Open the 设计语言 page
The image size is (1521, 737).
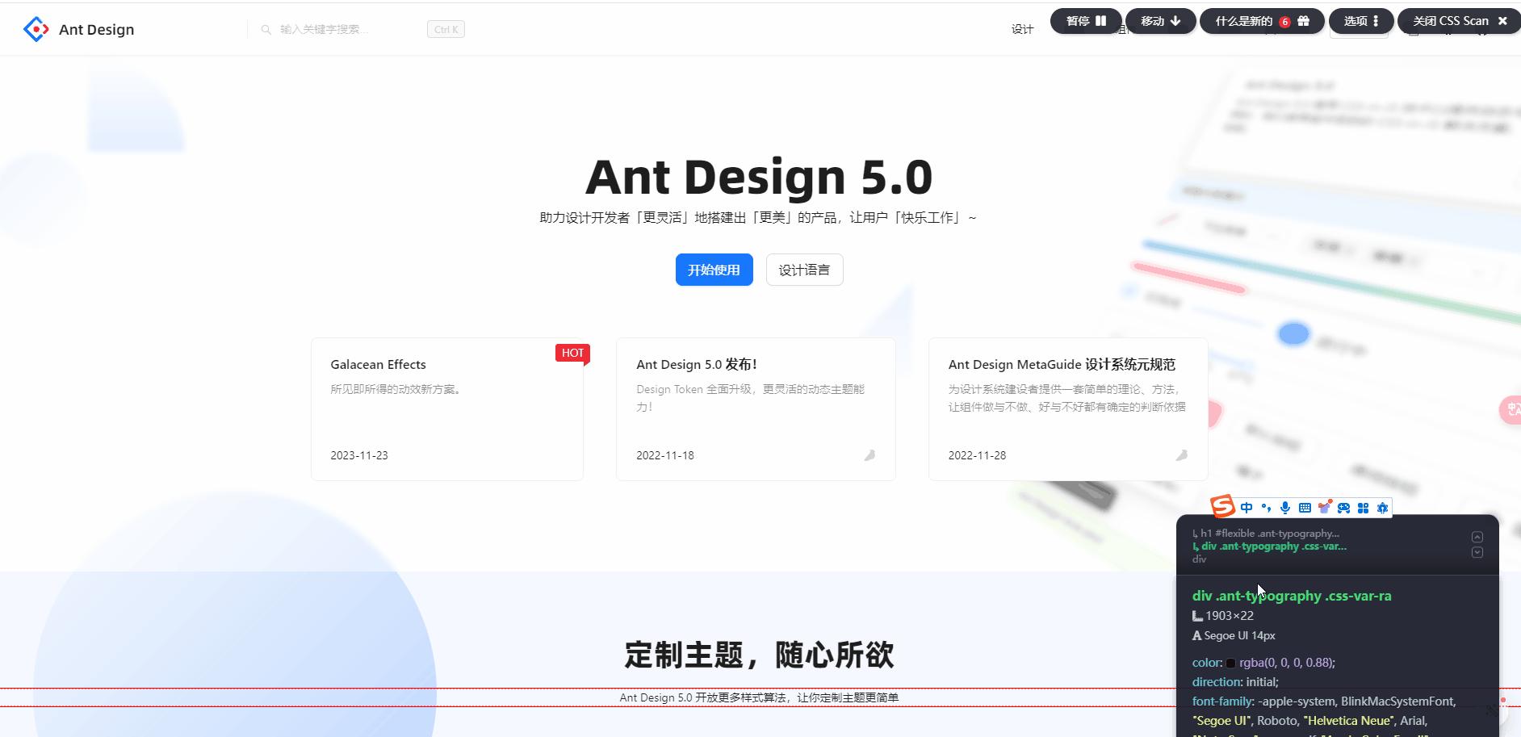click(804, 270)
